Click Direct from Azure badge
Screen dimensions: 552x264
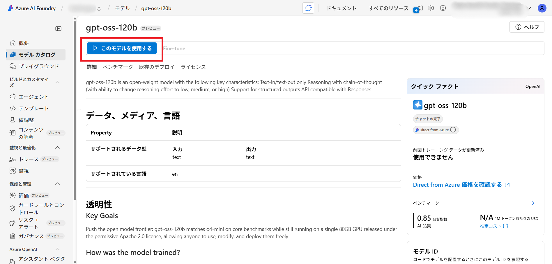coord(436,130)
